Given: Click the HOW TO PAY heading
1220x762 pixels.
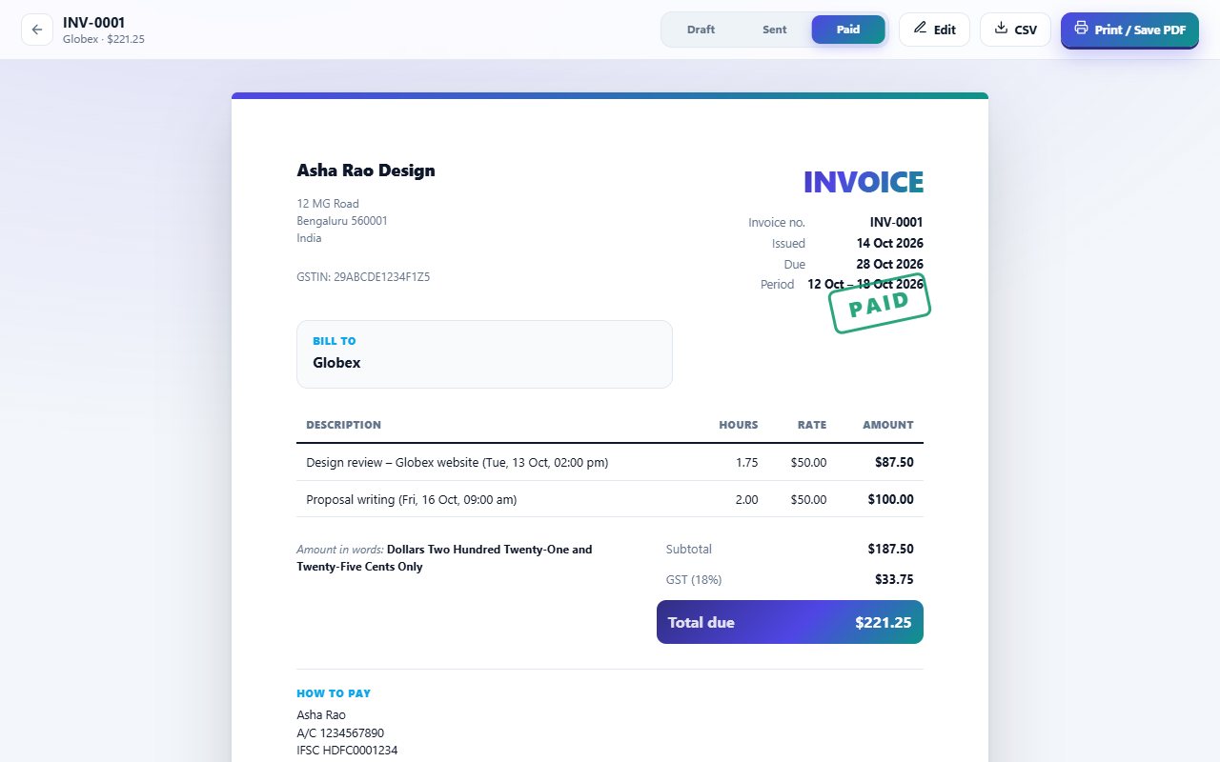Looking at the screenshot, I should coord(334,693).
